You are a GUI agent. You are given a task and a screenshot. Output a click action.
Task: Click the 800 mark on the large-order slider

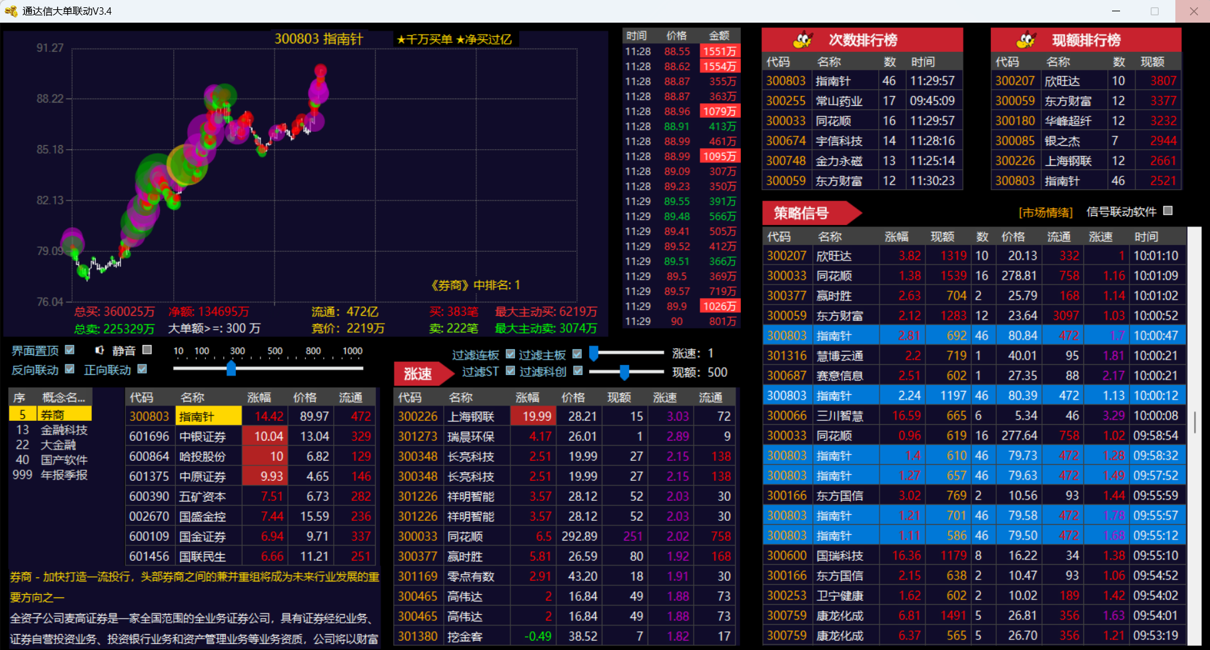pyautogui.click(x=313, y=351)
